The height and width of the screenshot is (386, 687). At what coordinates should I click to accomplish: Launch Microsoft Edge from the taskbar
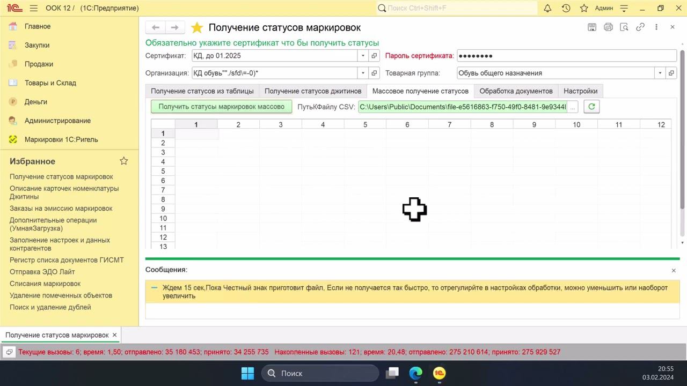(x=416, y=373)
